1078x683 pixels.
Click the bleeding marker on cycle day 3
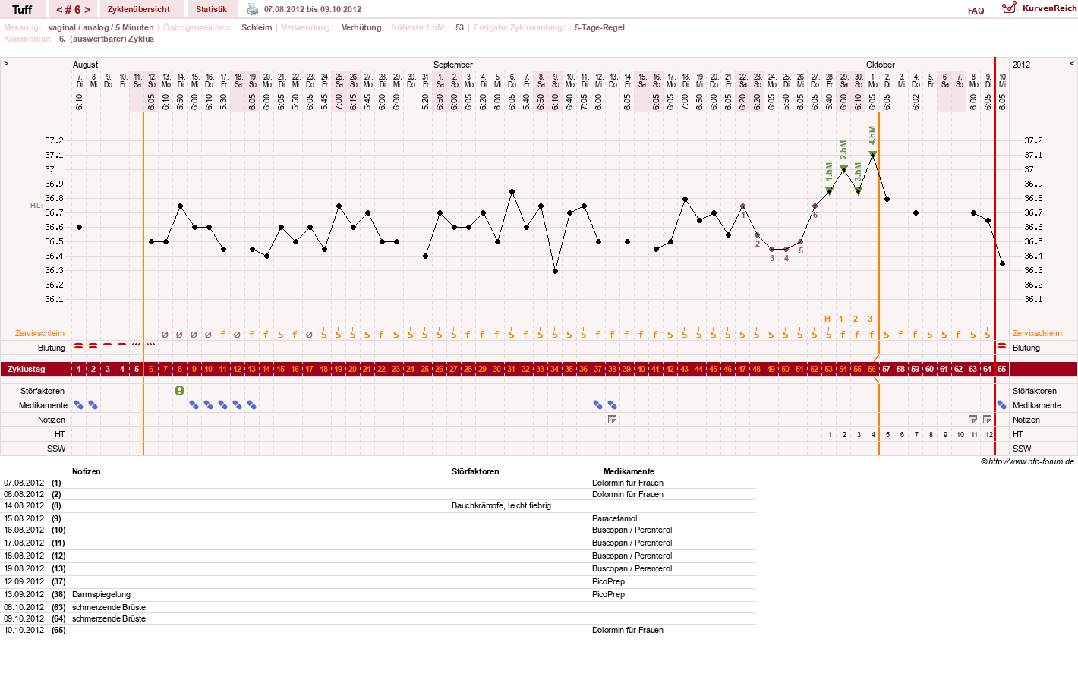tap(107, 345)
